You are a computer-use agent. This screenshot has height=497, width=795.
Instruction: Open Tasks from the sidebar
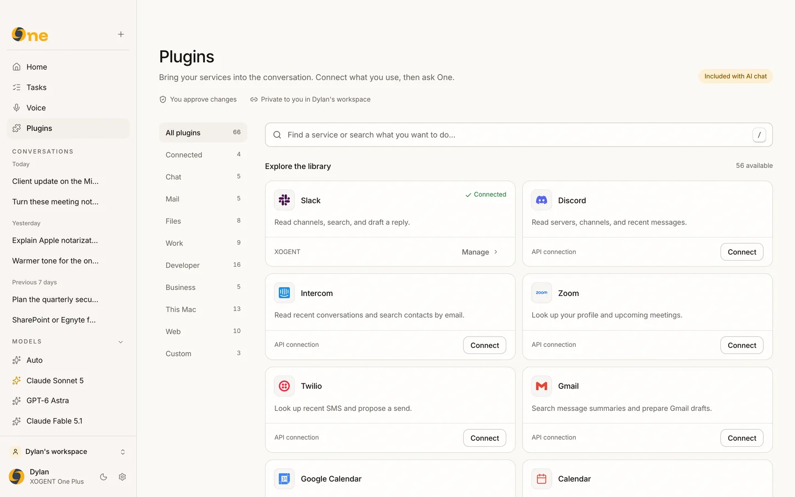[x=68, y=87]
